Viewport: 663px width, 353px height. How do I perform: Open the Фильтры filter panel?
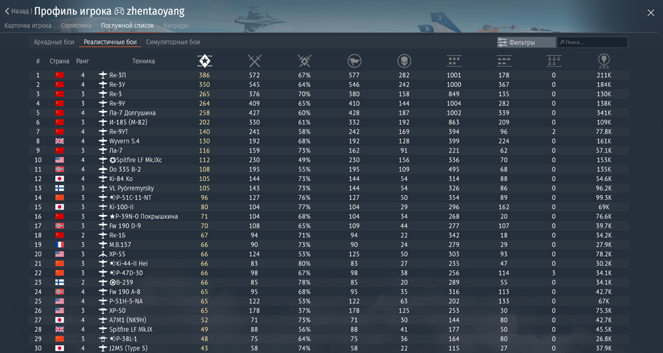526,42
